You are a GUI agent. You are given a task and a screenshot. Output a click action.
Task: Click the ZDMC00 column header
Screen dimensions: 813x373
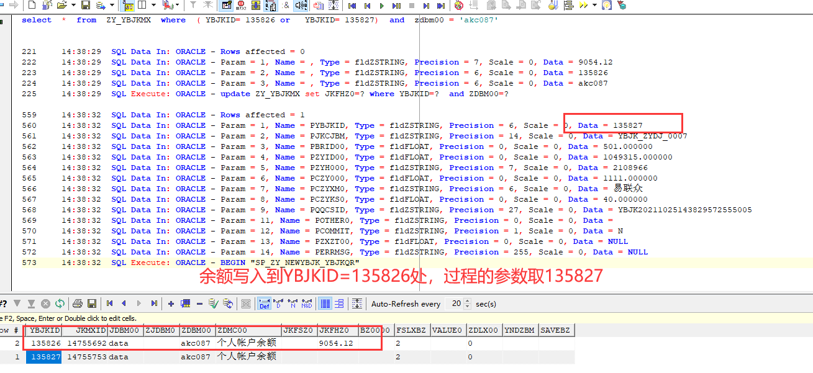[248, 330]
